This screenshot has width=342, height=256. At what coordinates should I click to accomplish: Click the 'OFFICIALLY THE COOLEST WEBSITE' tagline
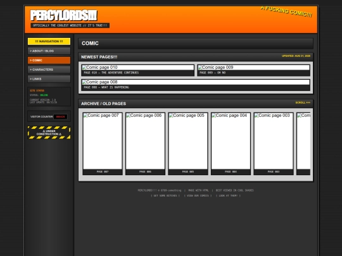70,25
